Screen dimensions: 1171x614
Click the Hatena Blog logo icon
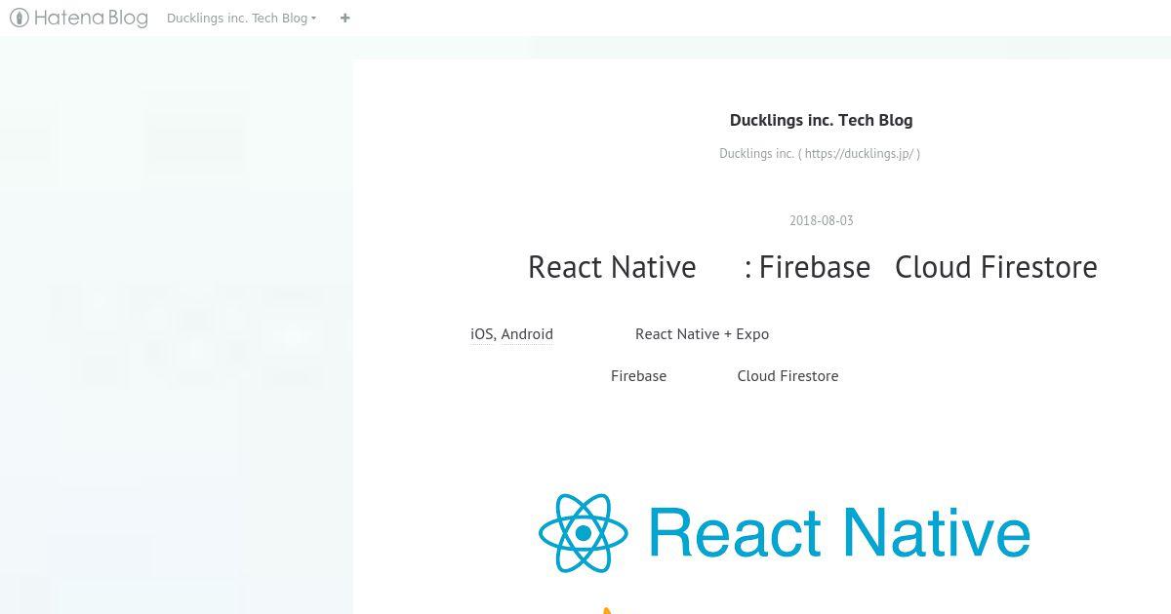20,18
